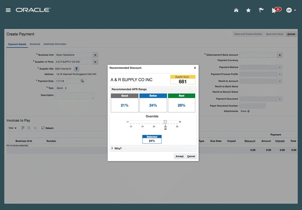The height and width of the screenshot is (210, 302).
Task: Click the slider minus icon
Action: click(x=128, y=122)
